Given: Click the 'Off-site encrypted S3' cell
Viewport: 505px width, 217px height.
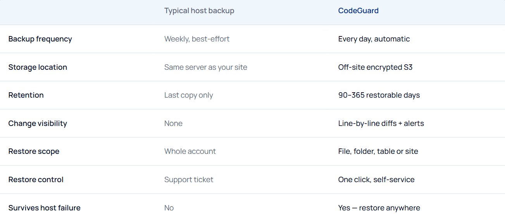Looking at the screenshot, I should click(x=376, y=67).
